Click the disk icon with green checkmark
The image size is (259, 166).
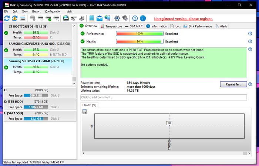pos(48,18)
